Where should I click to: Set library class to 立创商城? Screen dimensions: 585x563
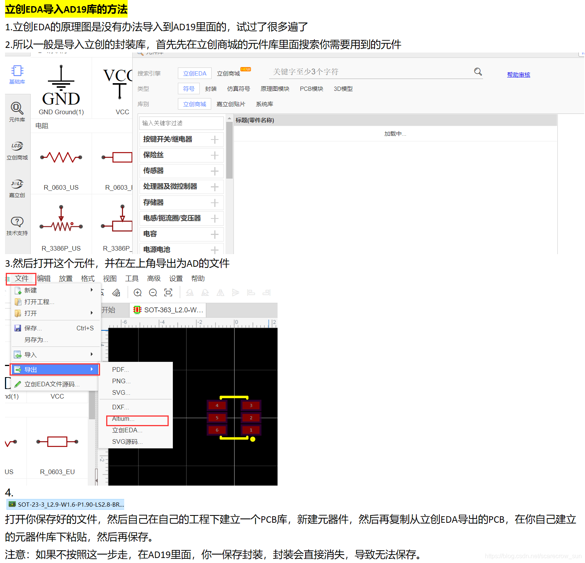tap(195, 104)
